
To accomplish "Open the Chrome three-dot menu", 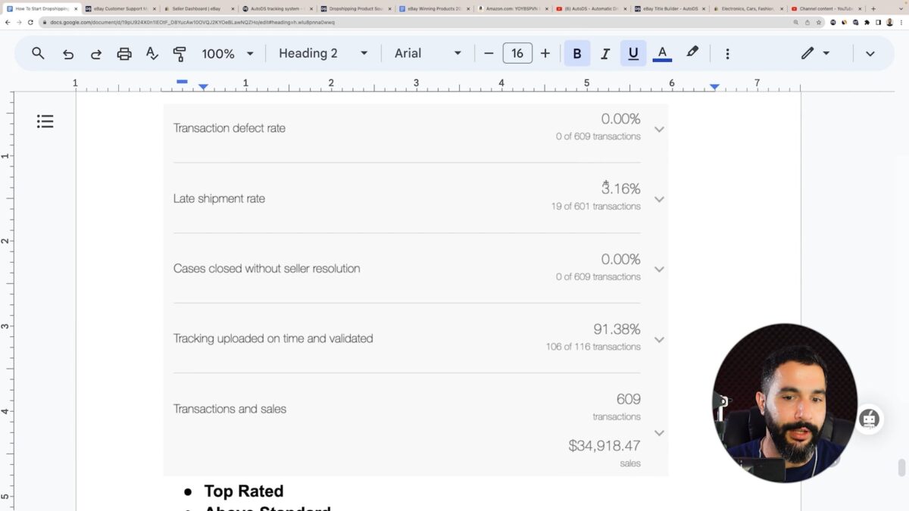I will click(901, 23).
